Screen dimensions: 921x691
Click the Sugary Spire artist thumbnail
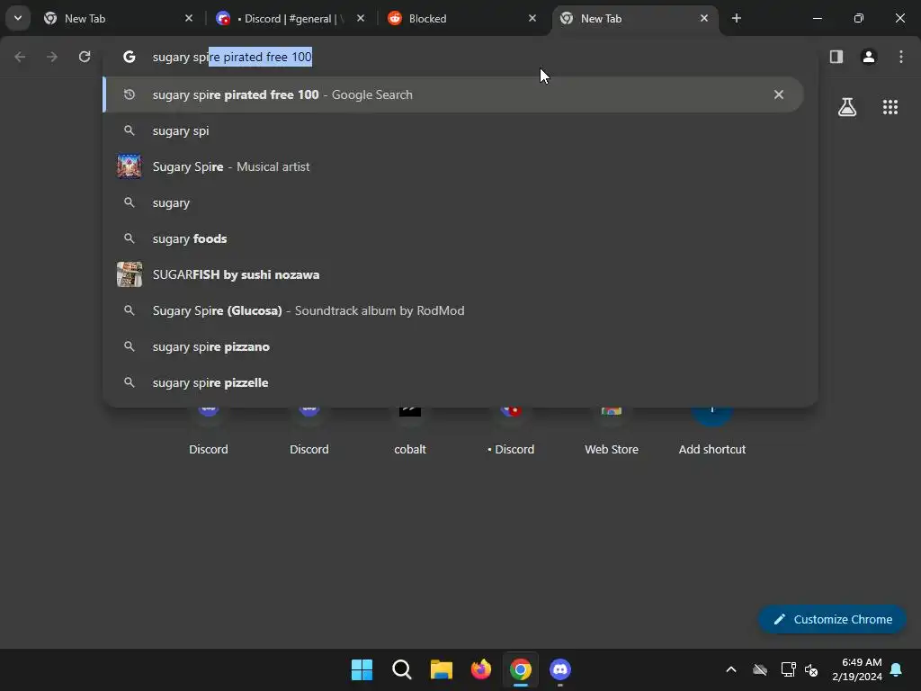pyautogui.click(x=130, y=166)
